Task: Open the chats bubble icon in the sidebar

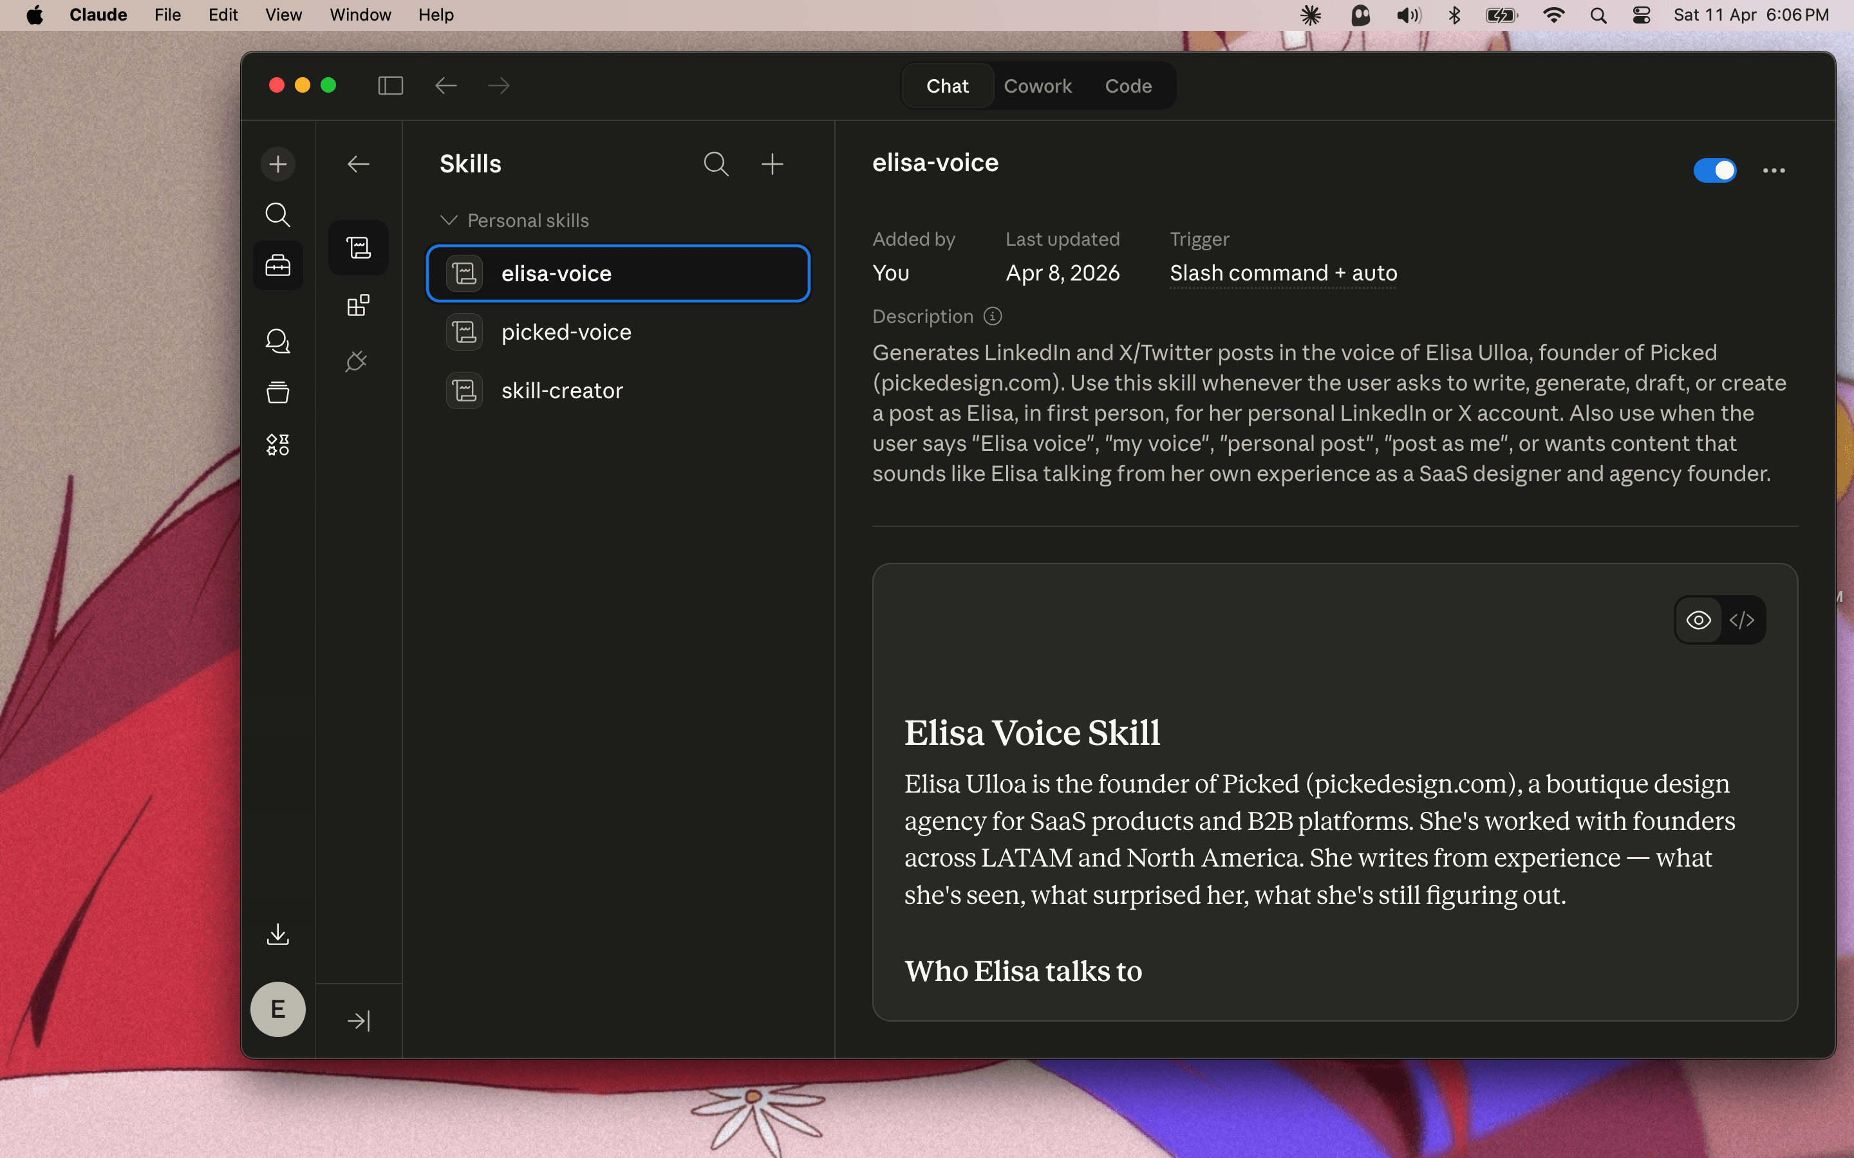Action: coord(277,341)
